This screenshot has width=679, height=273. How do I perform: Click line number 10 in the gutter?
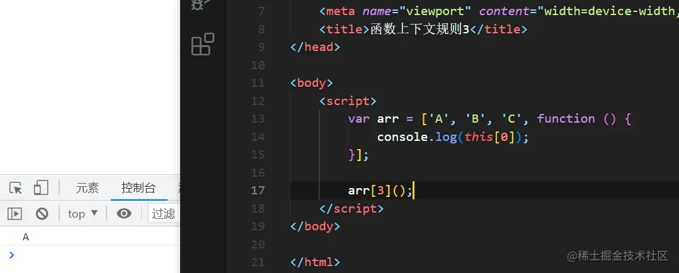click(258, 65)
